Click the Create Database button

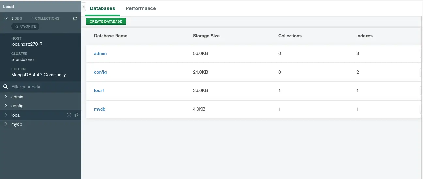point(106,21)
